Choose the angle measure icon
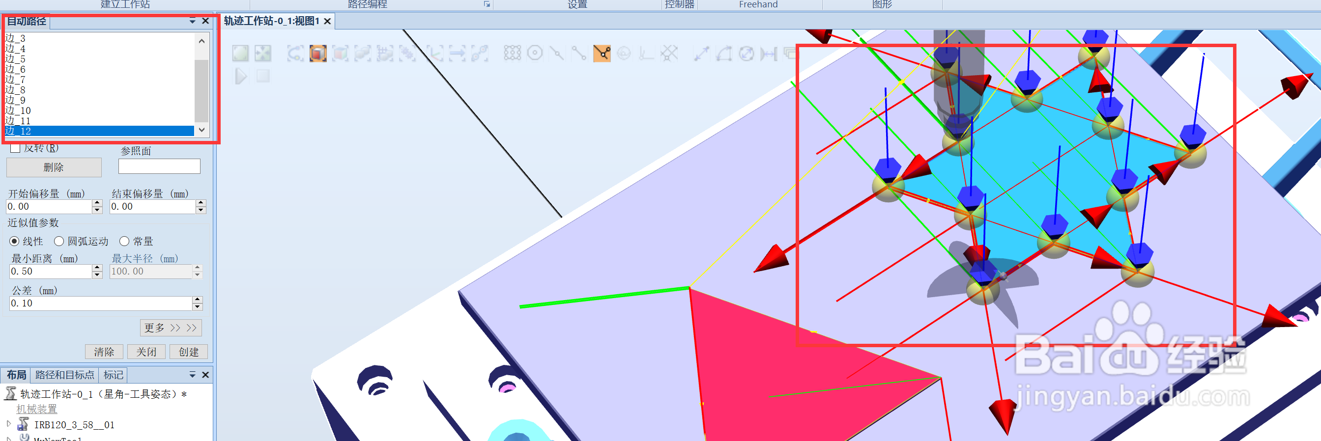1321x441 pixels. (723, 53)
